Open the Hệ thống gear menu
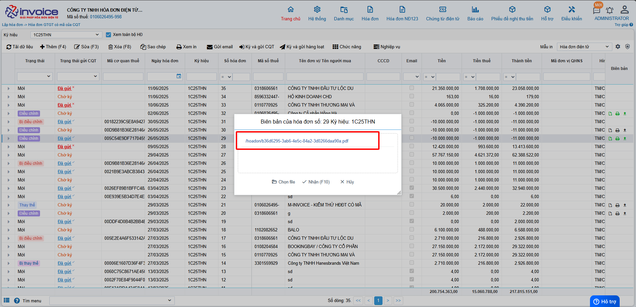The height and width of the screenshot is (307, 636). coord(317,9)
